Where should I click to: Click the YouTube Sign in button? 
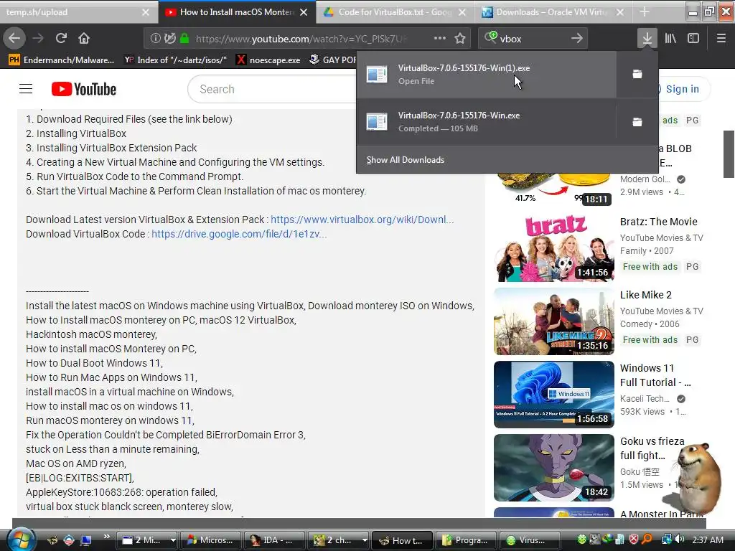point(682,89)
